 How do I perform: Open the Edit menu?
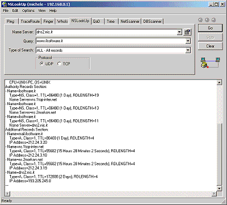(15, 11)
